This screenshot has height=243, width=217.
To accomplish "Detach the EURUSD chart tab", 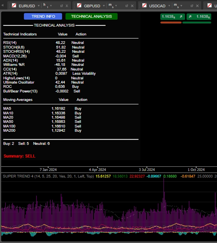I will click(x=61, y=6).
